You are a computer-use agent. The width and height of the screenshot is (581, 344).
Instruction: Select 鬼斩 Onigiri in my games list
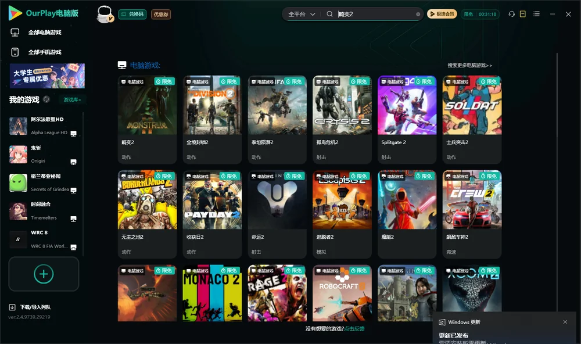point(44,154)
